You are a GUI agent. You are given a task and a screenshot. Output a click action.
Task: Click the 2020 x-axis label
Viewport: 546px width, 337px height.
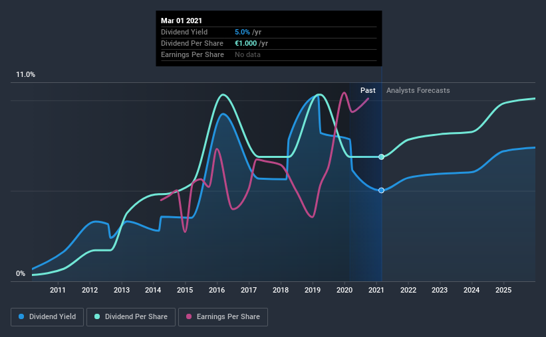(x=344, y=290)
